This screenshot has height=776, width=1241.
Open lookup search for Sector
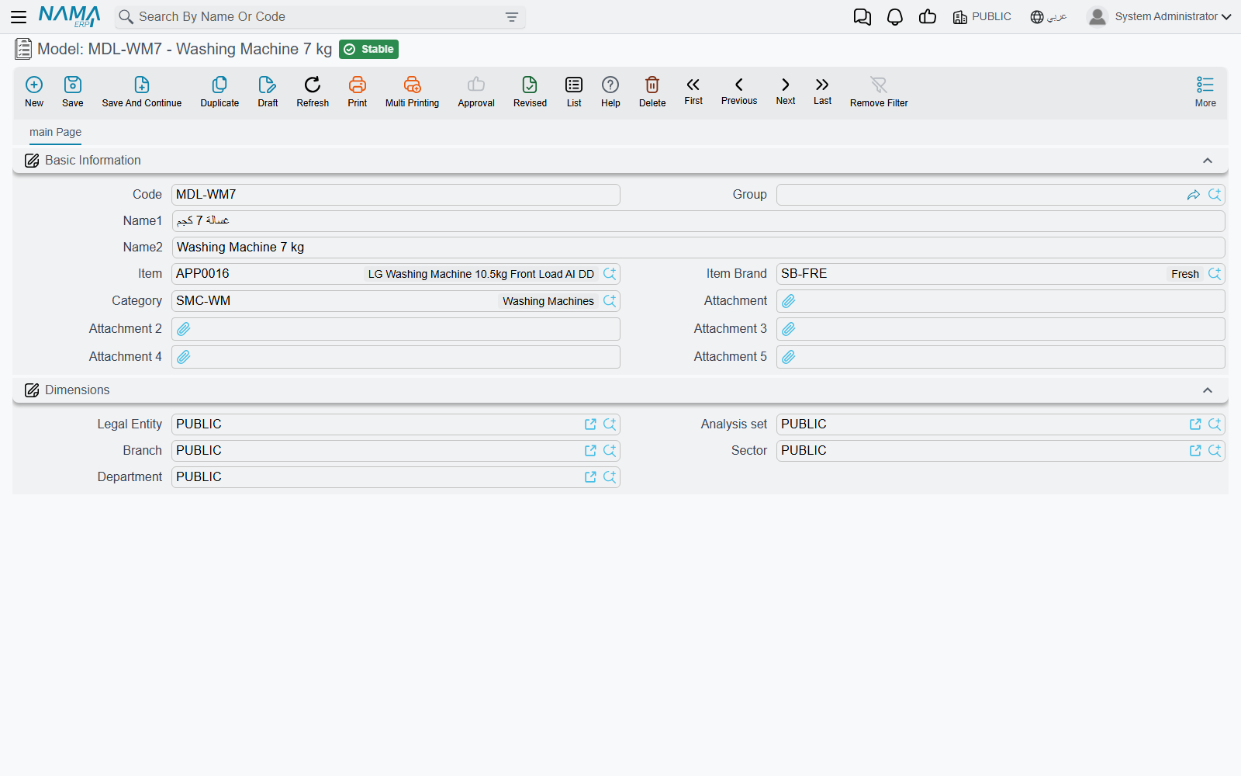[1215, 451]
